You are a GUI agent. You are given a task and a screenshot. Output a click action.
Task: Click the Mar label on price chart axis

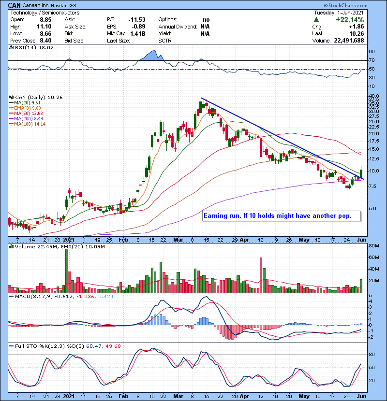pos(178,240)
